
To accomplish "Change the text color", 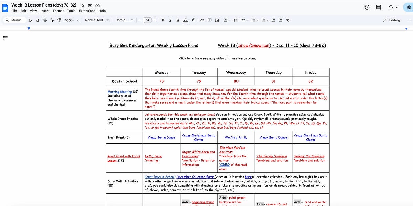I will click(185, 20).
